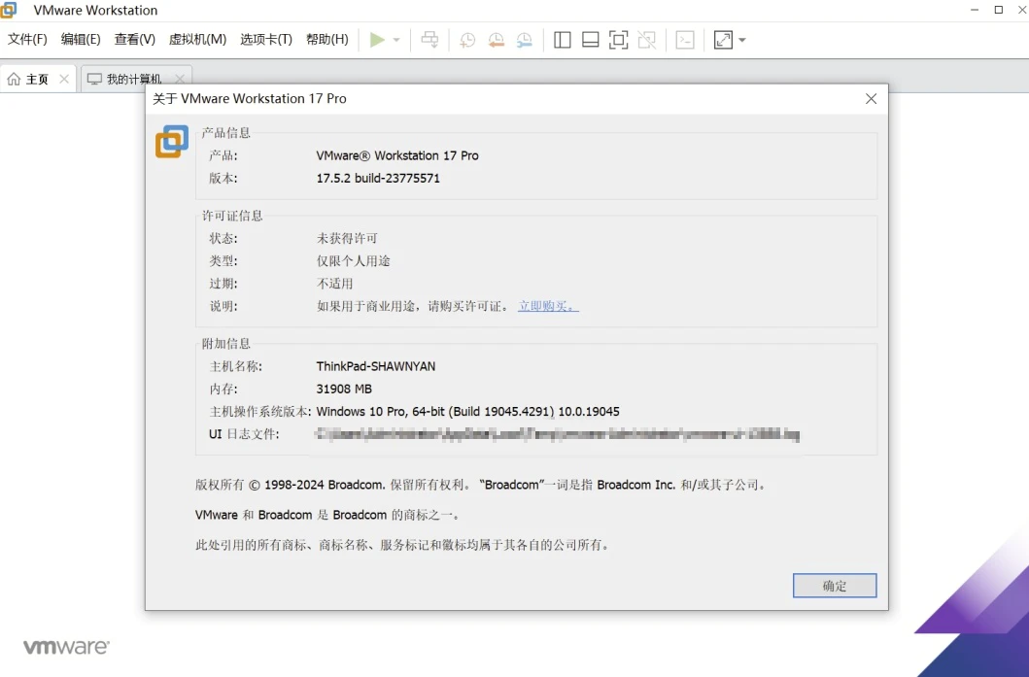Click the green Power On play button

pyautogui.click(x=377, y=40)
